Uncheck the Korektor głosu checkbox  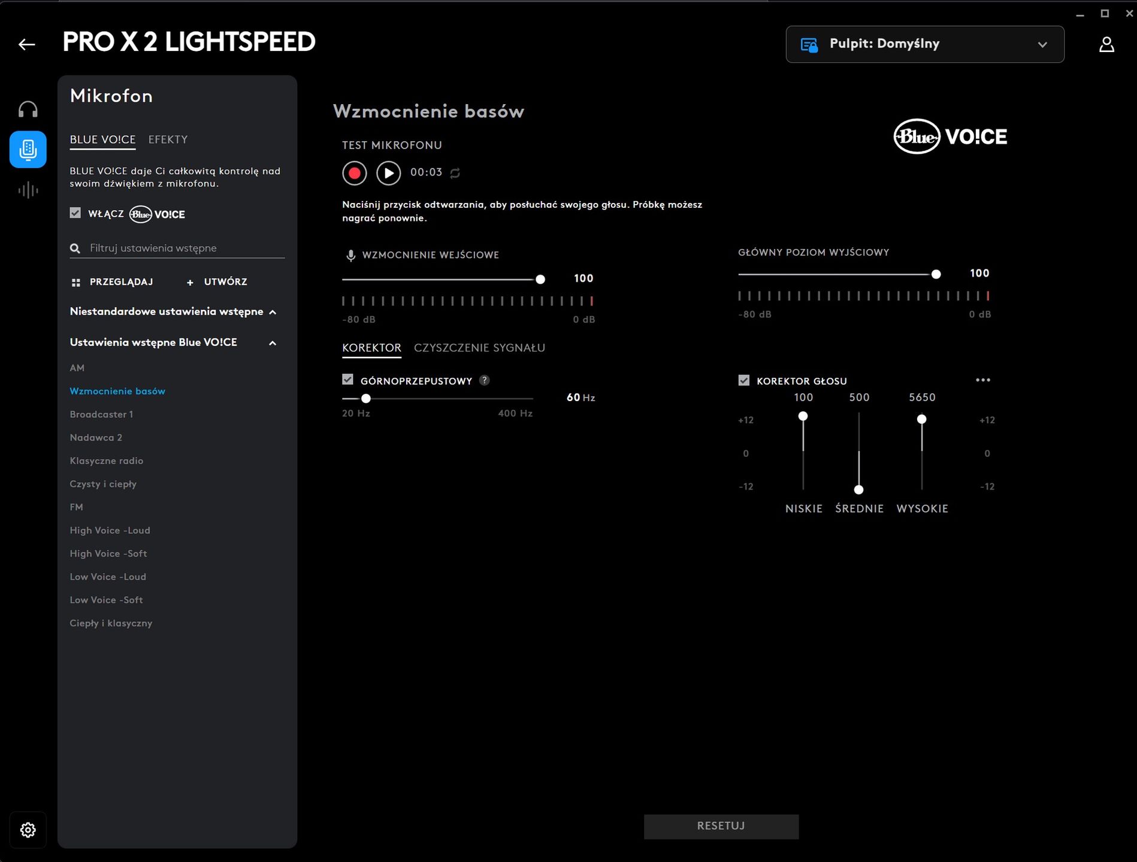coord(744,380)
